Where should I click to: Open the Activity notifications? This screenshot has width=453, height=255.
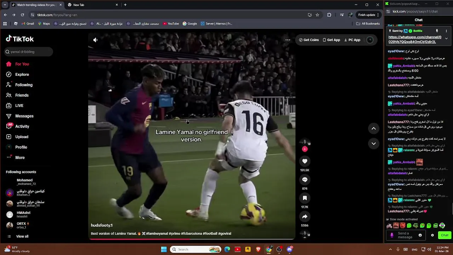[22, 126]
